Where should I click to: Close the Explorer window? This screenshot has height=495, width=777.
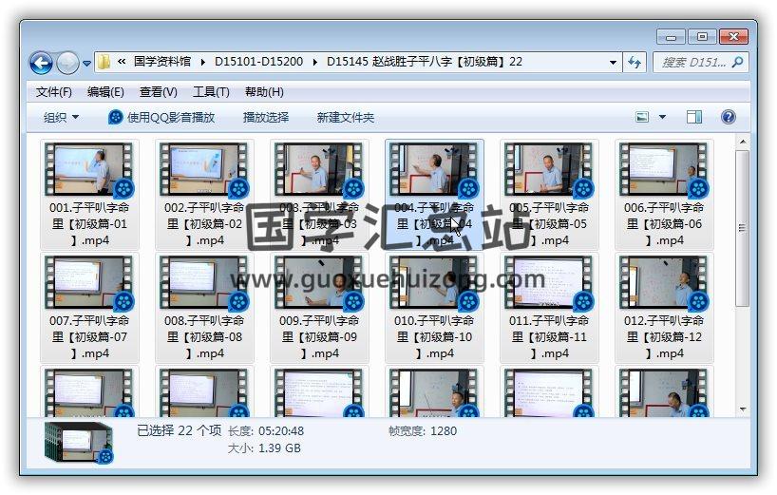pos(733,37)
